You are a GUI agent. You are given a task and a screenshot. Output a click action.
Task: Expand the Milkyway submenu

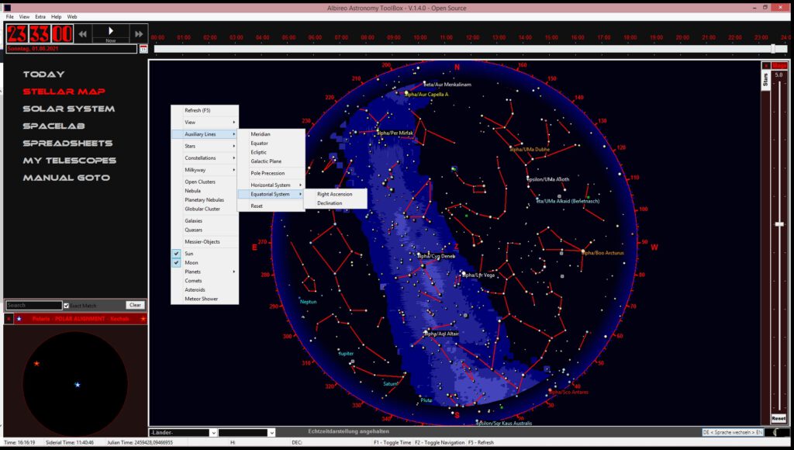coord(205,170)
